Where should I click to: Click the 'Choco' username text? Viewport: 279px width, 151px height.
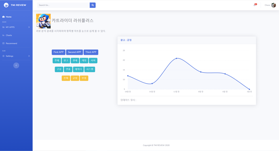click(x=267, y=5)
